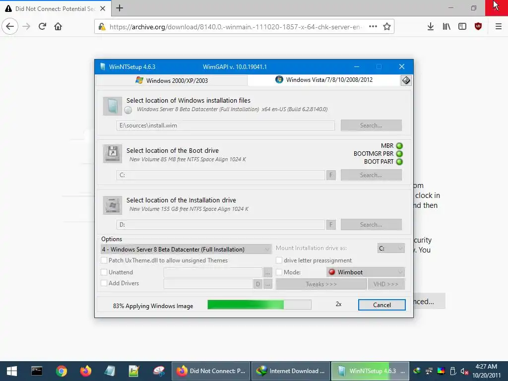Image resolution: width=508 pixels, height=381 pixels.
Task: Switch to Windows 2000/XP/2003 tab
Action: point(172,80)
